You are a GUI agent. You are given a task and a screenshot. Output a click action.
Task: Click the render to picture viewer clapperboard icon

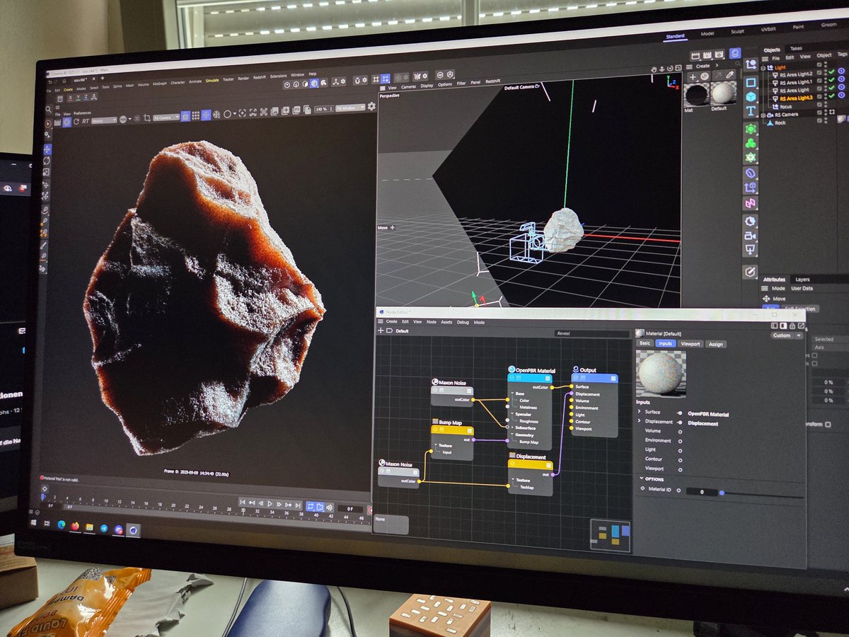click(x=707, y=55)
